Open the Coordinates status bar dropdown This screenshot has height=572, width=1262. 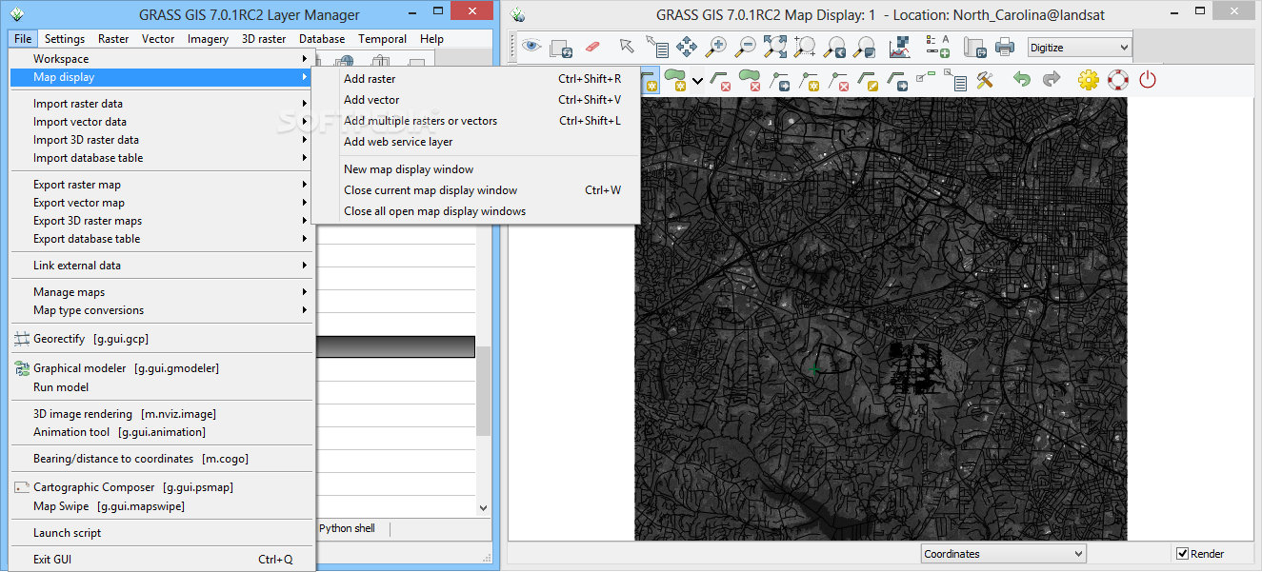click(x=1004, y=554)
